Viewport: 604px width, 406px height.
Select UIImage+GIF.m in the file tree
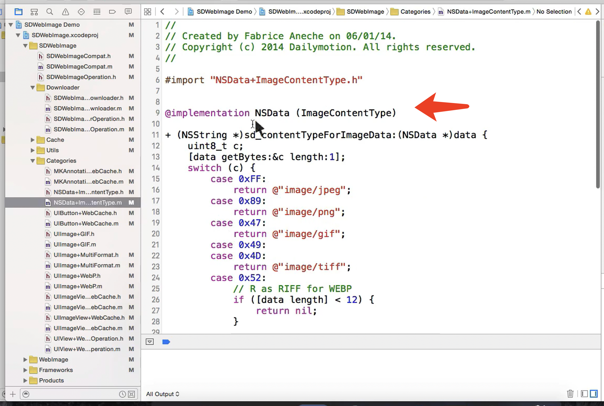[x=75, y=244]
